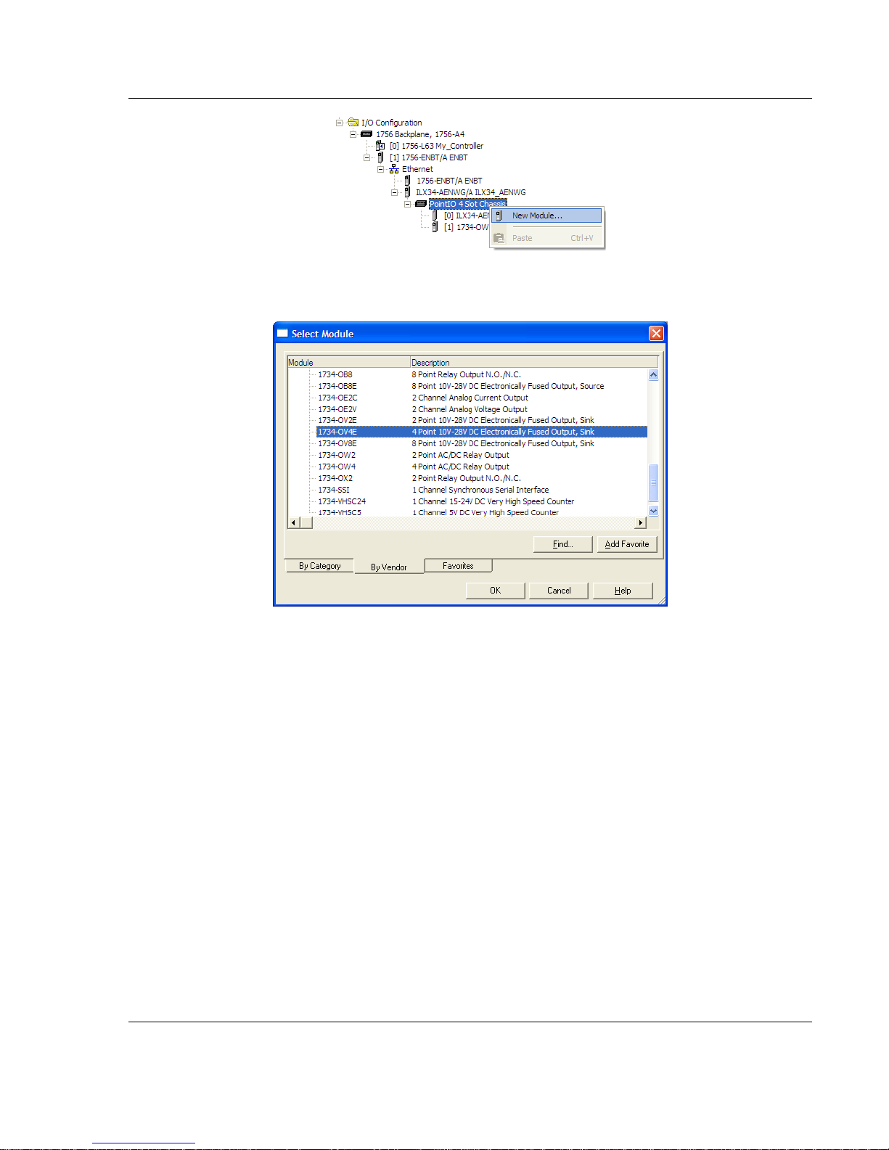Sort by the Module column header
Screen dimensions: 889x1150
click(x=349, y=363)
